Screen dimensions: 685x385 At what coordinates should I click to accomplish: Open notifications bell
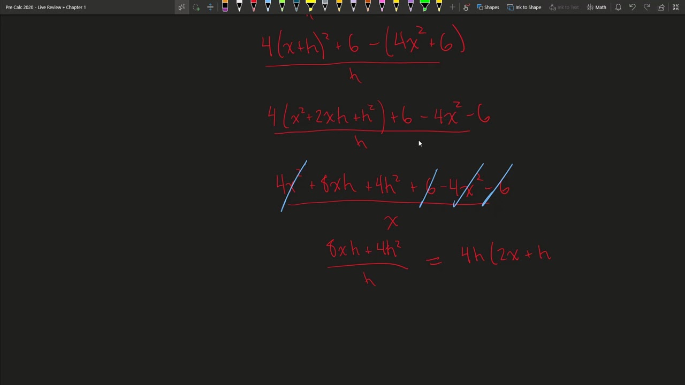(x=618, y=7)
